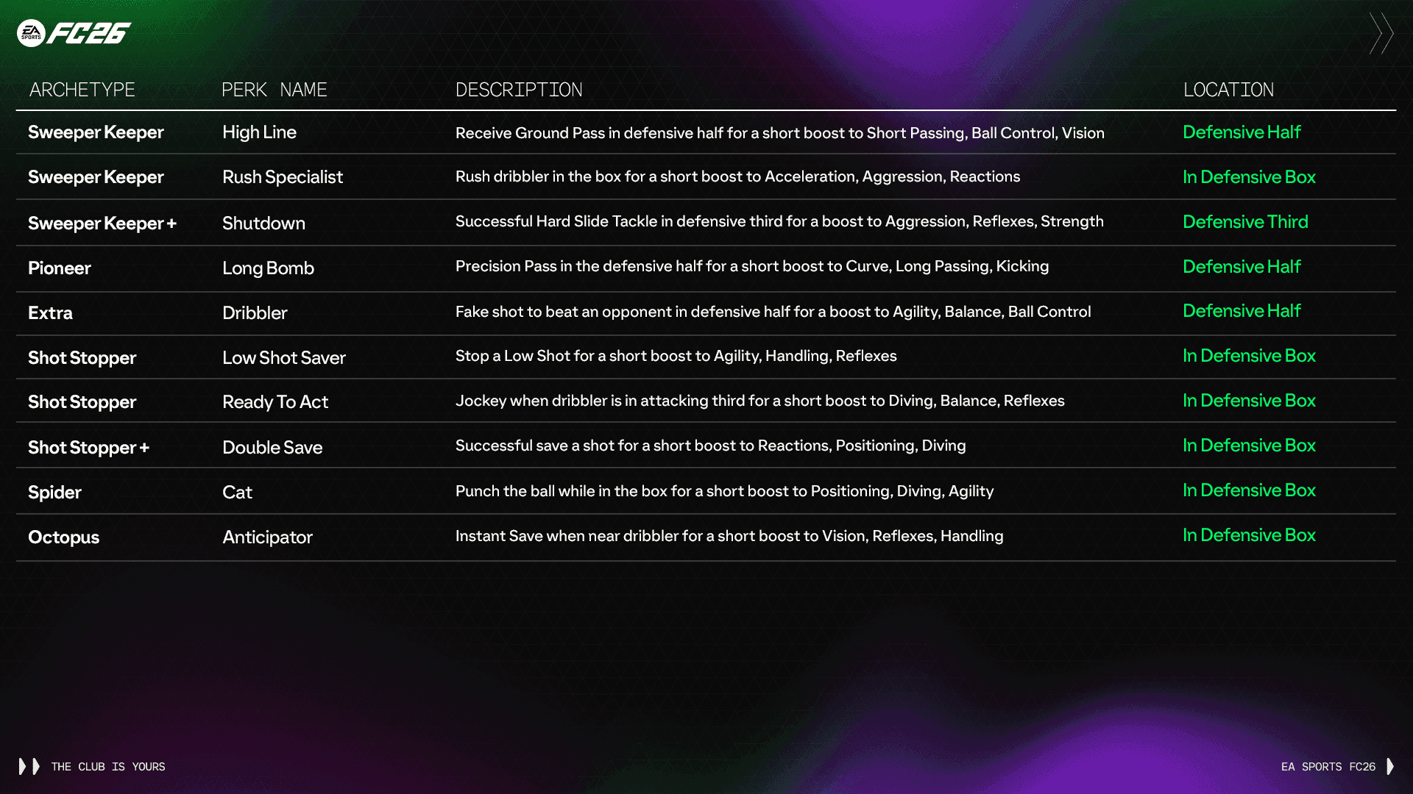Click THE CLUB IS YOURS footer text
Image resolution: width=1413 pixels, height=794 pixels.
point(108,767)
